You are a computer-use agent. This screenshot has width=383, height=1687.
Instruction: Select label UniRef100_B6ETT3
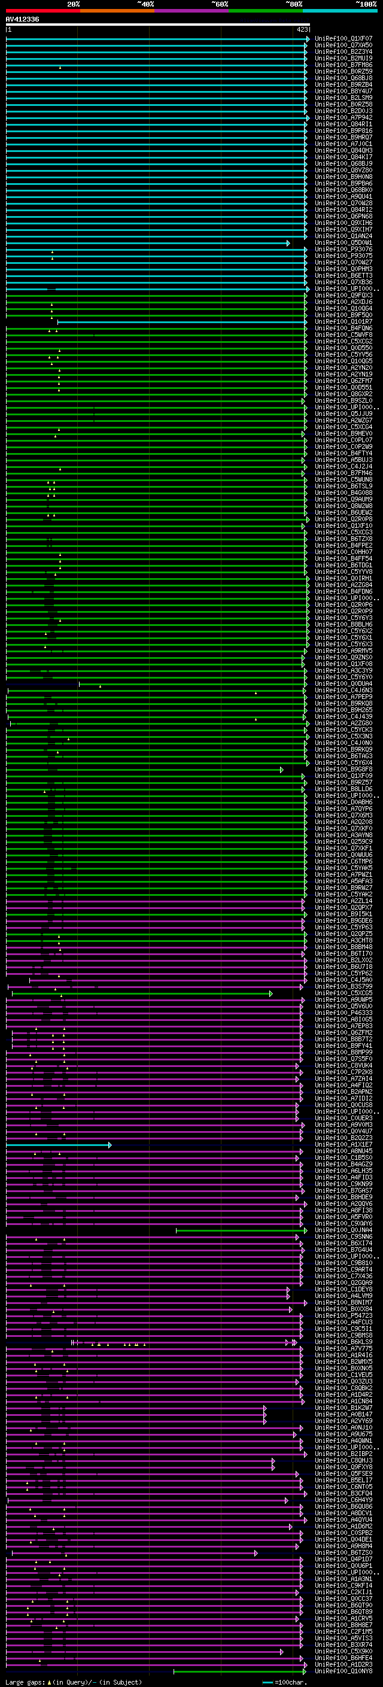344,276
